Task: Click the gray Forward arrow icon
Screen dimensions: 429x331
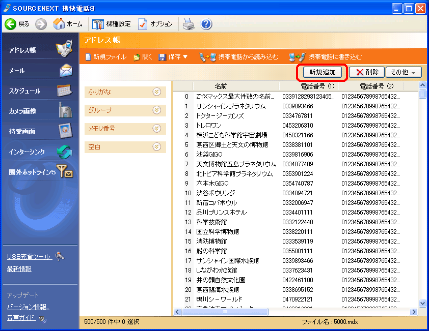Action: 41,24
